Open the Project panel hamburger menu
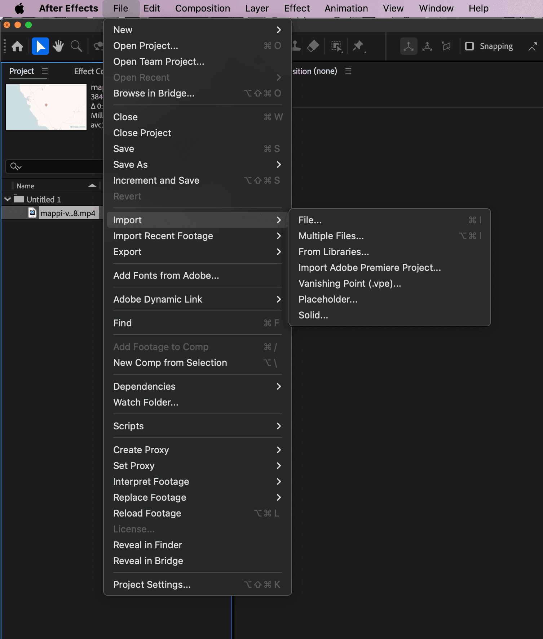543x639 pixels. [45, 71]
